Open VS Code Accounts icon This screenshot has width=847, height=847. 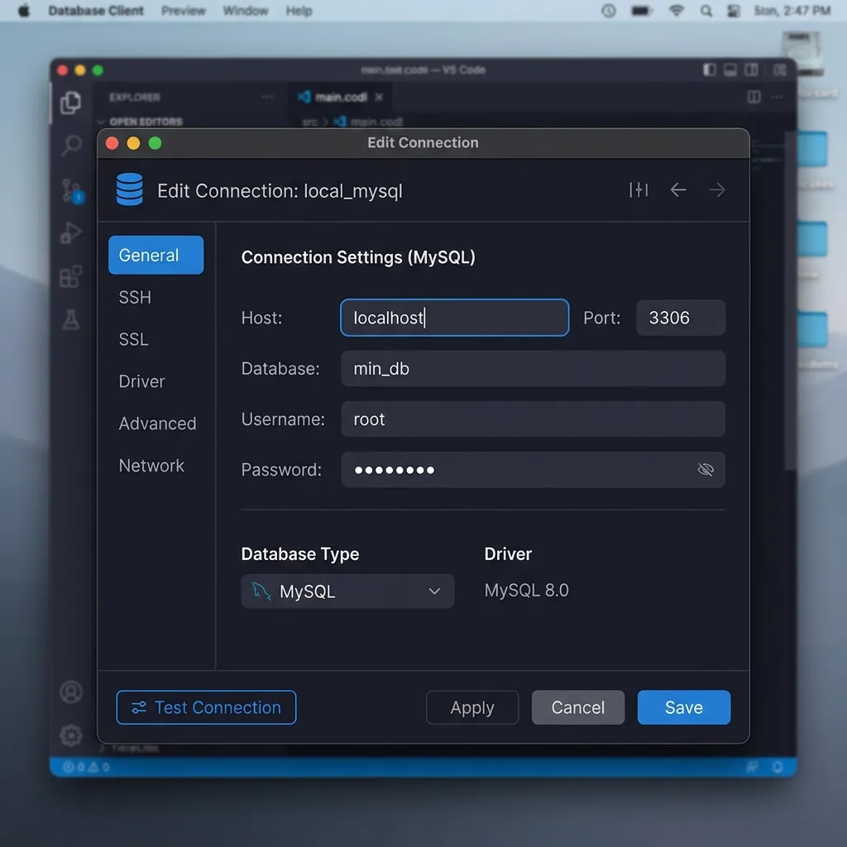pos(71,692)
